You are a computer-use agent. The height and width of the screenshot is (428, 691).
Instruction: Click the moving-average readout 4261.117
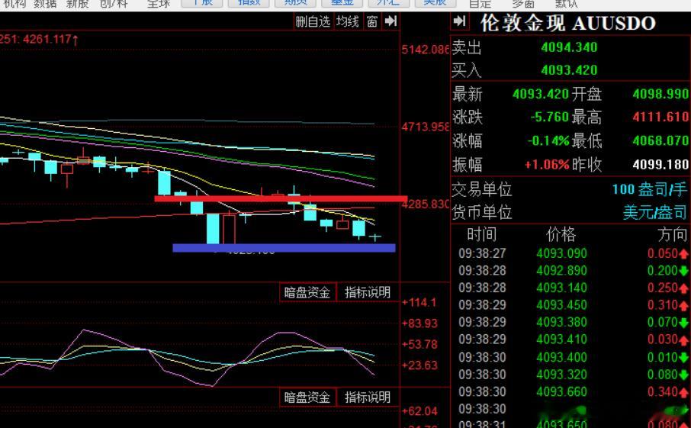pyautogui.click(x=50, y=39)
